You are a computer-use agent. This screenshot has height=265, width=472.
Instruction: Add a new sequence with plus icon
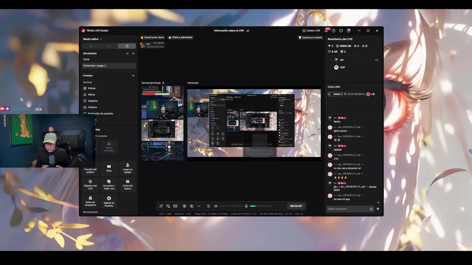[133, 53]
